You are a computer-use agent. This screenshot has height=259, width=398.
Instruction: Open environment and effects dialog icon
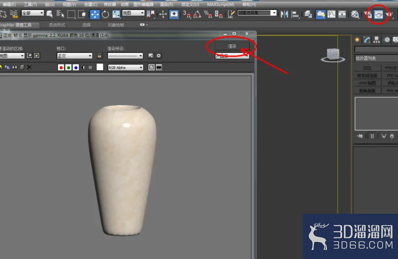tap(159, 56)
